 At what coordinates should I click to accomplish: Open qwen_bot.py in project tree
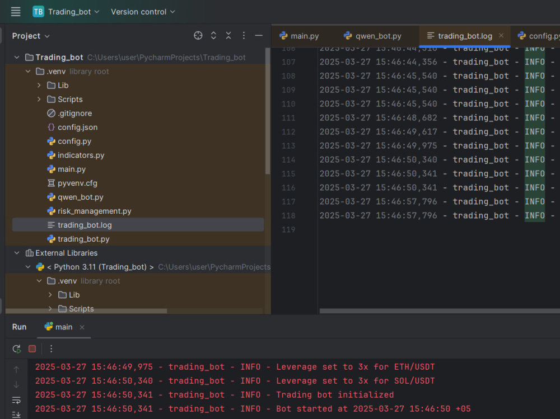[75, 197]
